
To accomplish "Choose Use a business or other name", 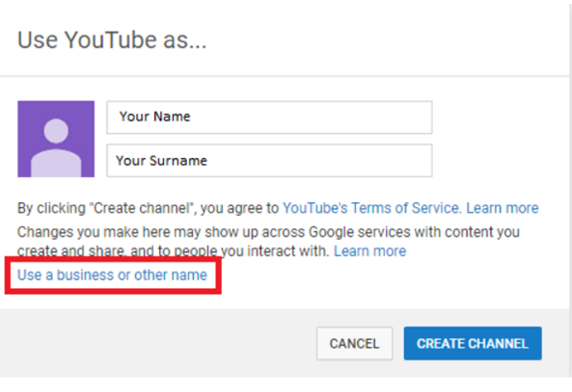I will (x=112, y=275).
